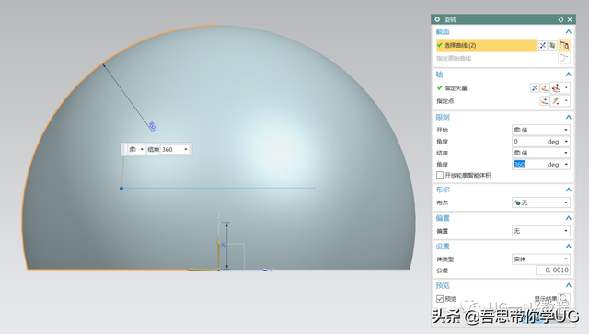Image resolution: width=589 pixels, height=334 pixels.
Task: Click the specify origin curve icon
Action: tap(564, 58)
